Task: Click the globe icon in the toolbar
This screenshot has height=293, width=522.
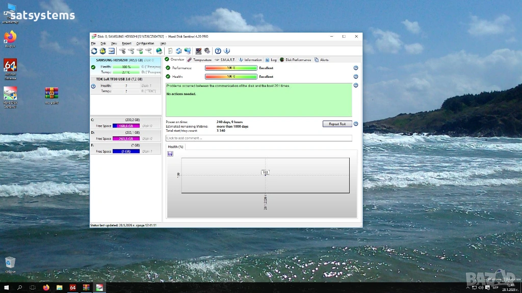Action: (x=159, y=51)
